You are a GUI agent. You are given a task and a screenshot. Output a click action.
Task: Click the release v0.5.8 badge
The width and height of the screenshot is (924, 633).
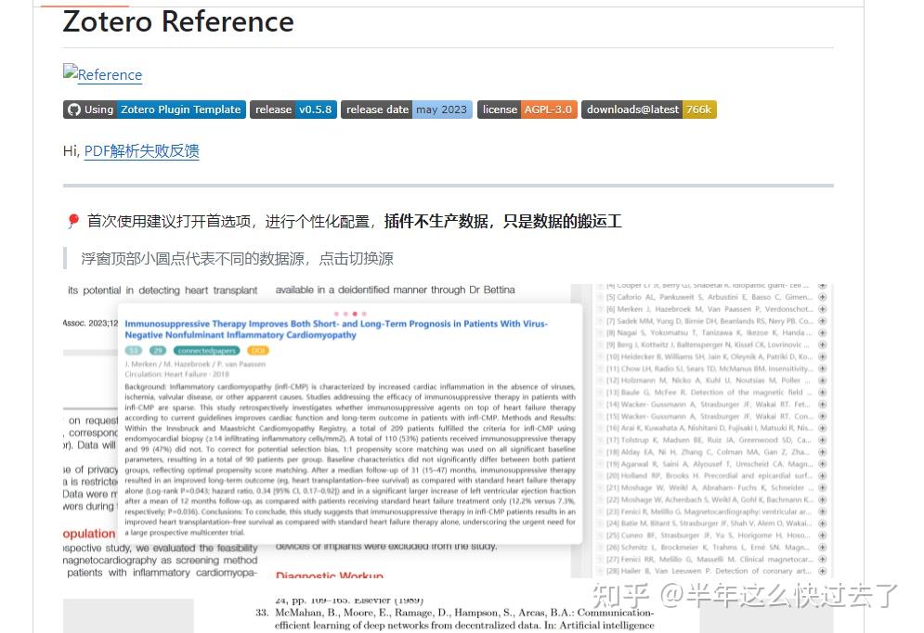pyautogui.click(x=293, y=109)
